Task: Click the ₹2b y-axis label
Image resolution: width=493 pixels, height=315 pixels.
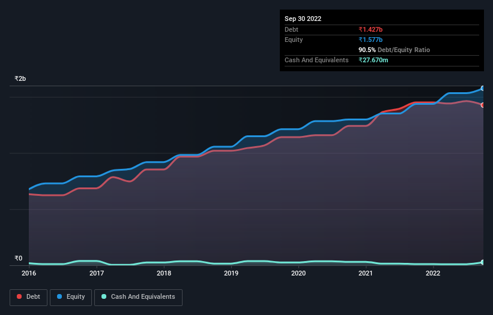Action: click(20, 78)
